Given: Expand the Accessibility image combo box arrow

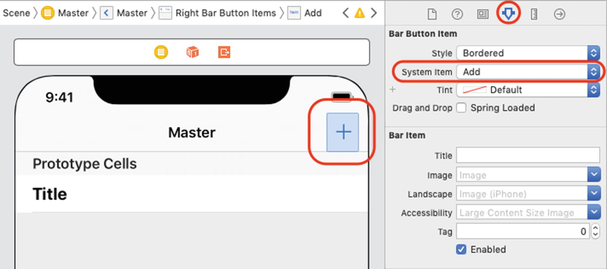Looking at the screenshot, I should pyautogui.click(x=594, y=212).
